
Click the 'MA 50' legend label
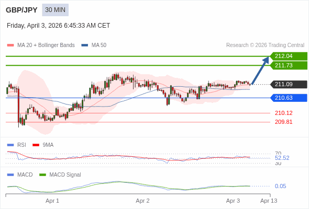click(x=99, y=45)
